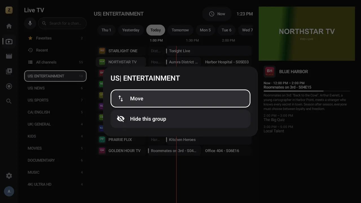Switch to the Thu 1 day tab
Screen dimensions: 361x203
tap(106, 30)
